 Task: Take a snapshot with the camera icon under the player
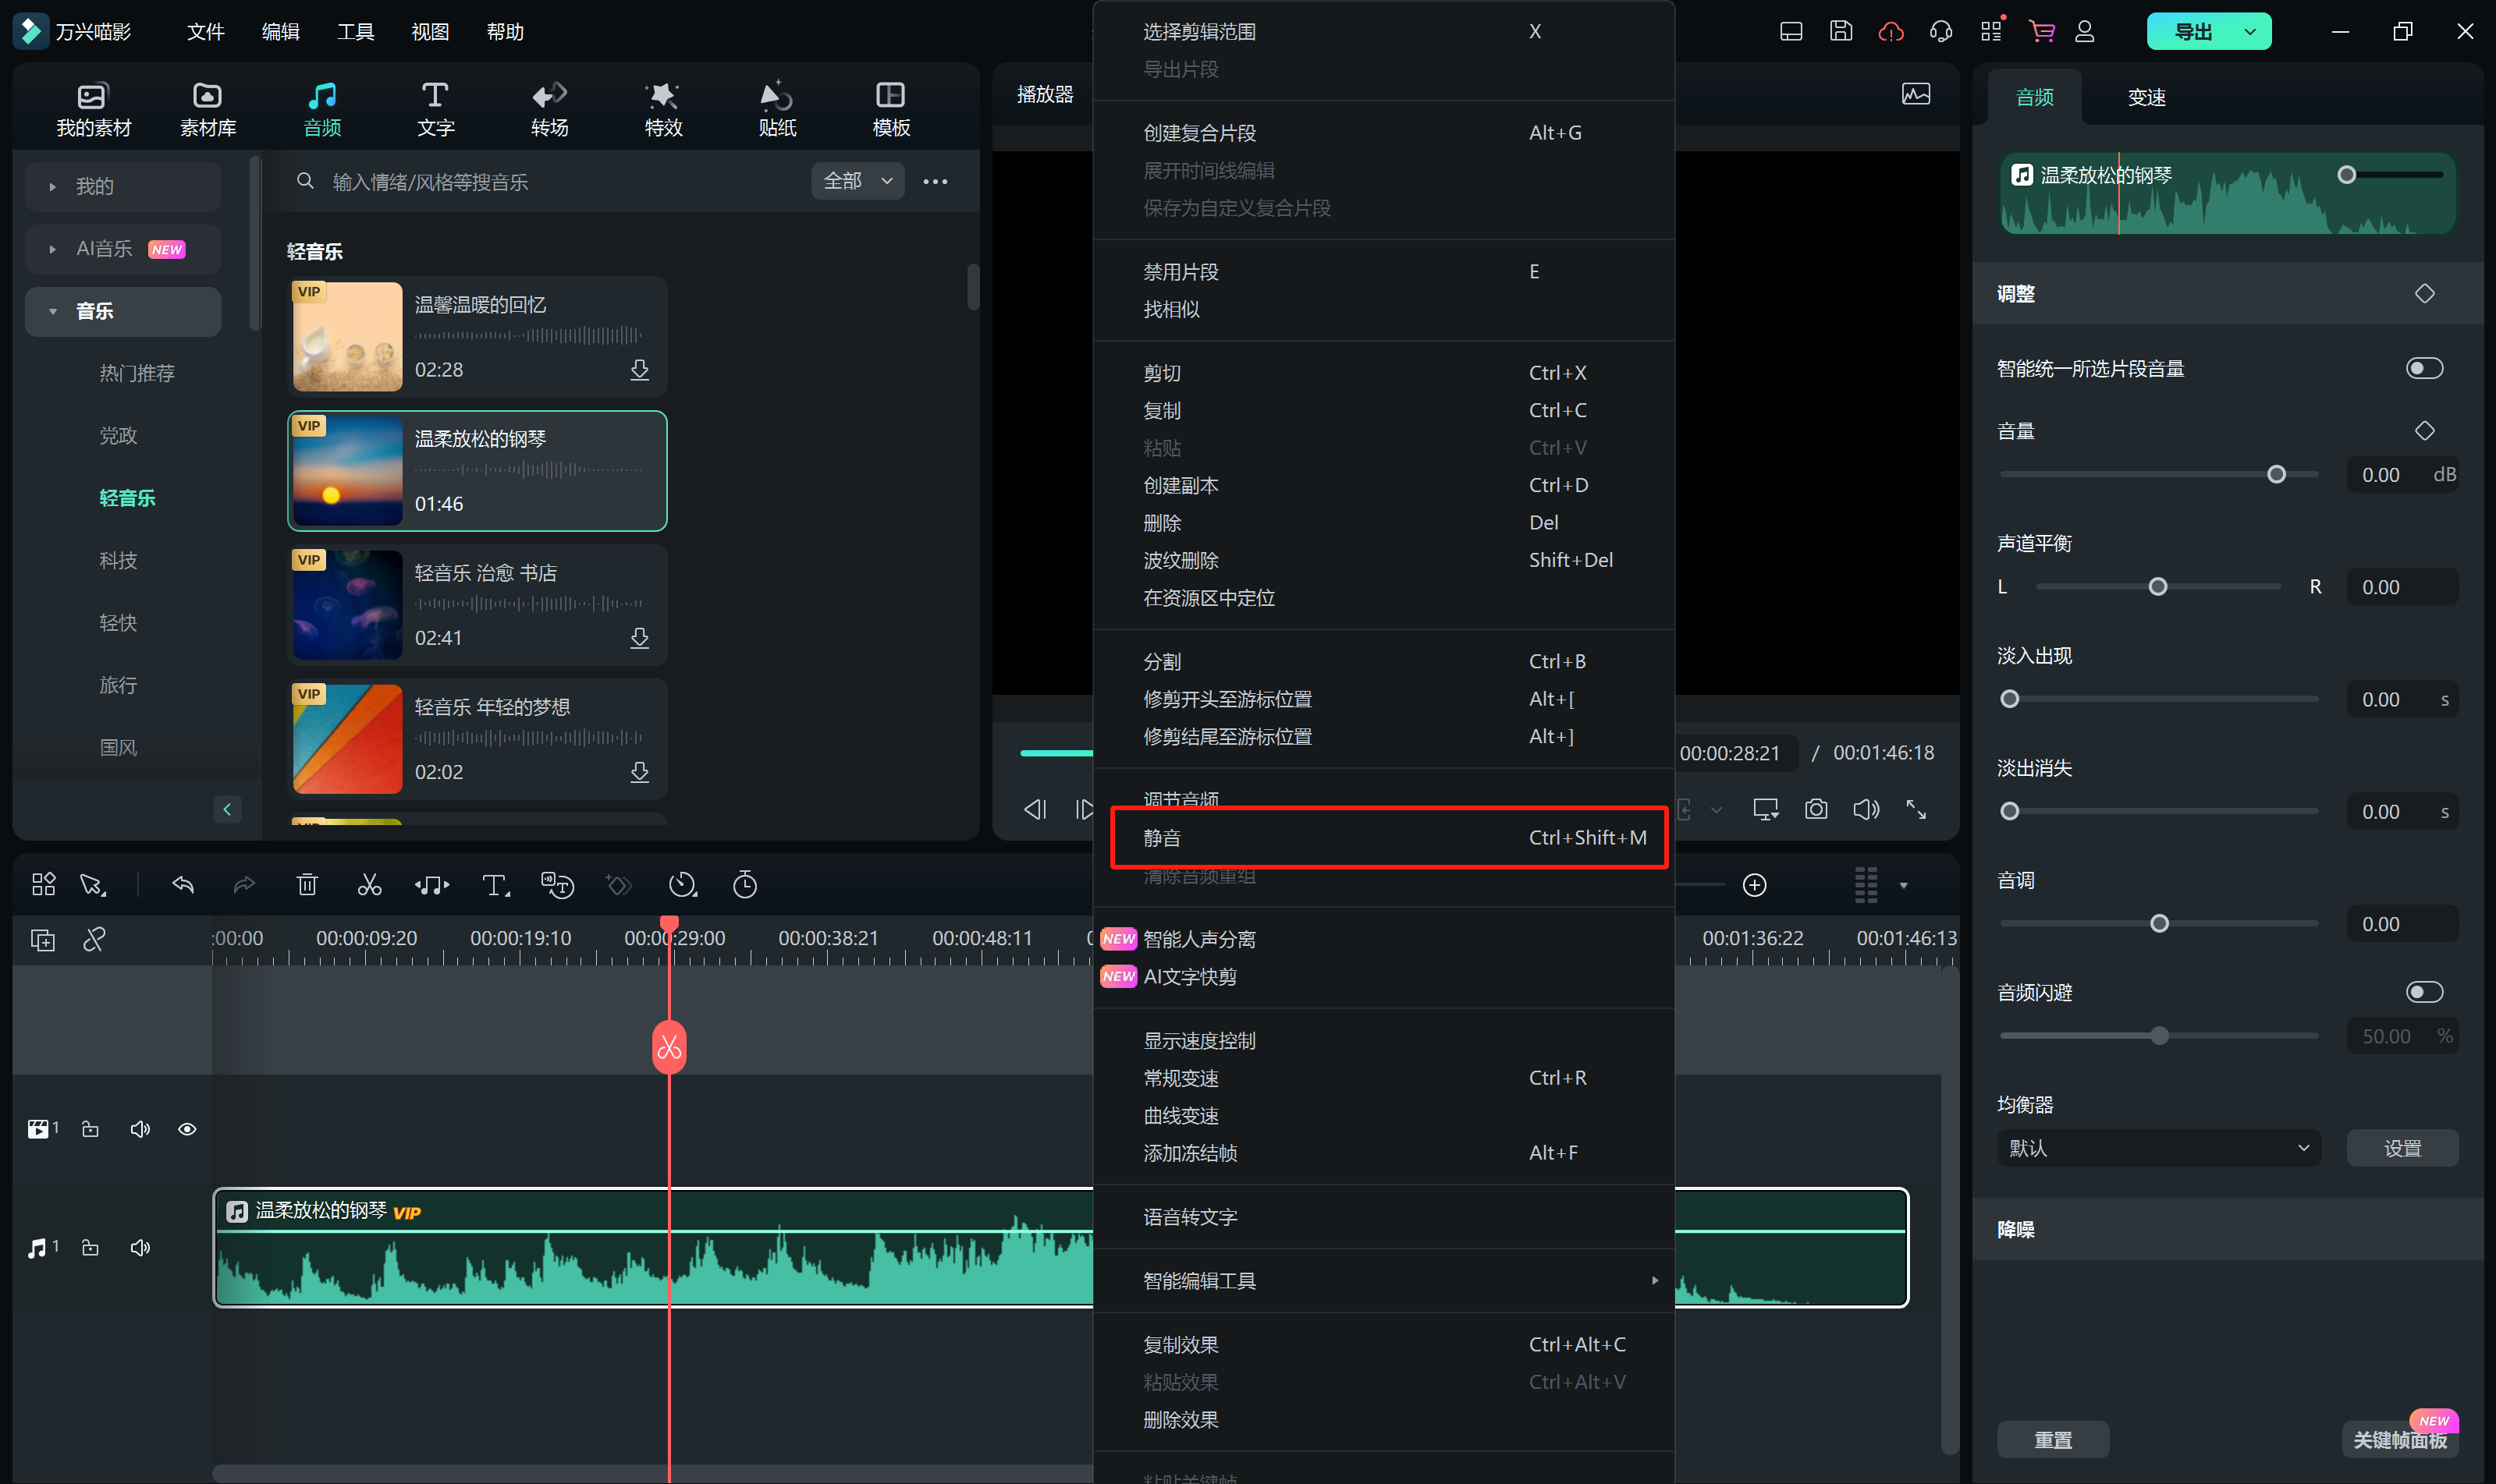(x=1816, y=809)
